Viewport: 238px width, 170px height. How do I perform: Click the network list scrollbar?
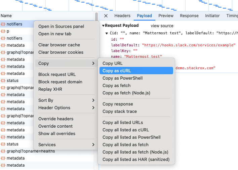[x=96, y=17]
